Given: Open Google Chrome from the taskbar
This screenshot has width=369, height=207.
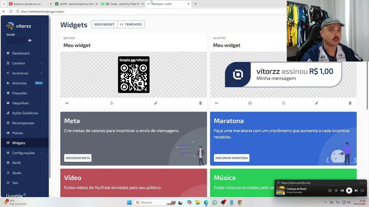Looking at the screenshot, I should pyautogui.click(x=240, y=202).
